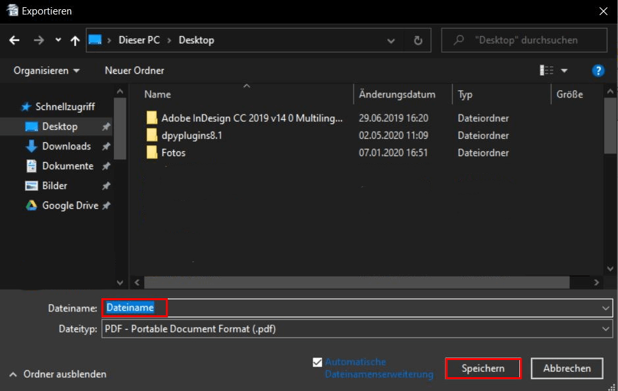Click the Google Drive logo icon
The height and width of the screenshot is (391, 618).
pos(31,205)
